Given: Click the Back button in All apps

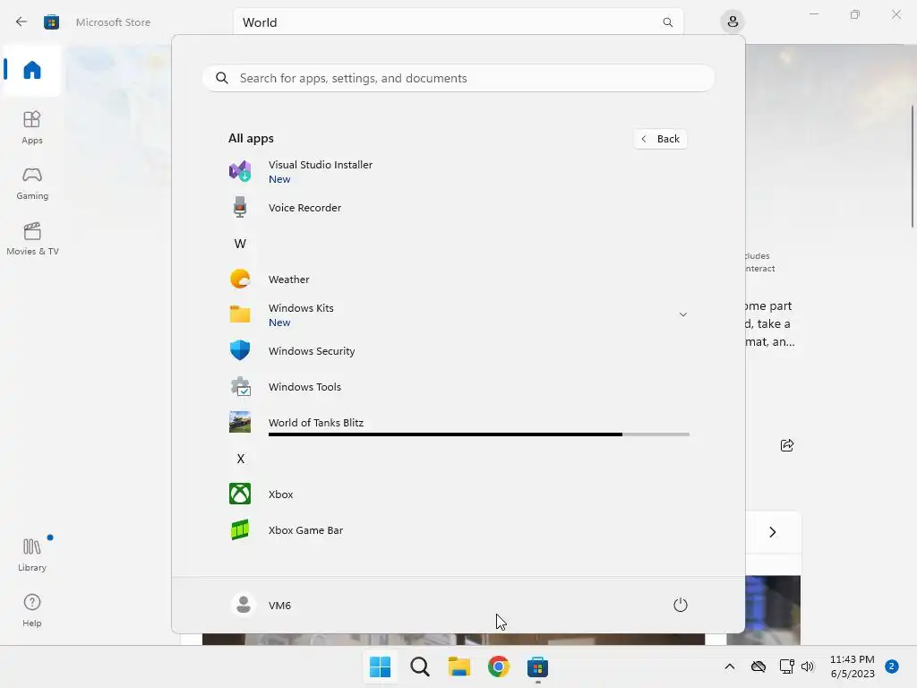Looking at the screenshot, I should (x=660, y=139).
